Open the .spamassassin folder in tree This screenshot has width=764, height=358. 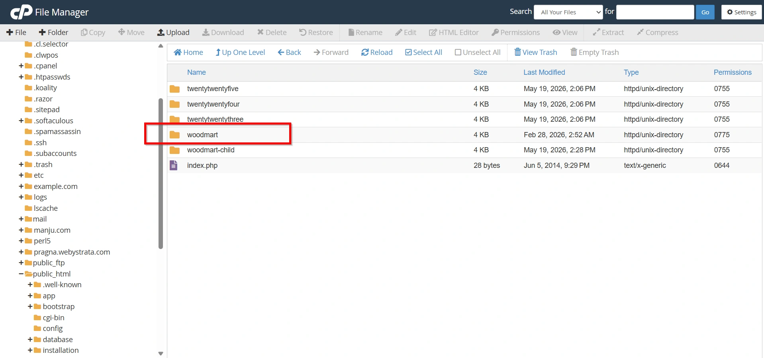pyautogui.click(x=53, y=131)
